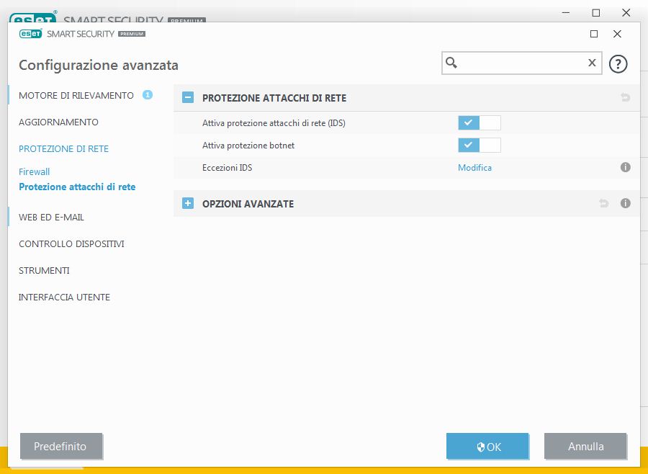648x474 pixels.
Task: Open help with the question mark icon
Action: [618, 64]
